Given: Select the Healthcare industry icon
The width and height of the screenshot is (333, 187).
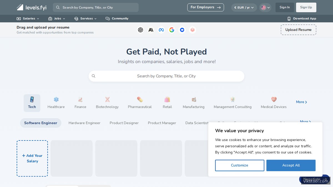Looking at the screenshot, I should tap(56, 99).
